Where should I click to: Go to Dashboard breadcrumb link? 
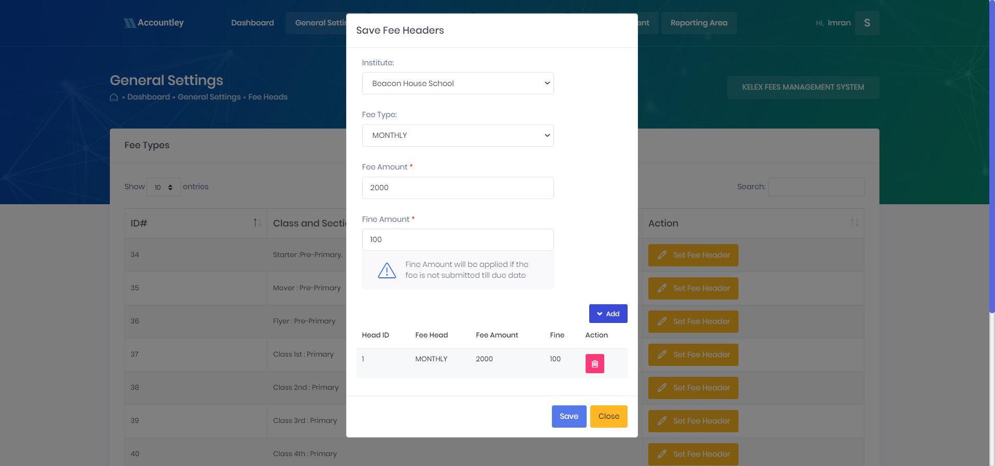click(x=149, y=97)
